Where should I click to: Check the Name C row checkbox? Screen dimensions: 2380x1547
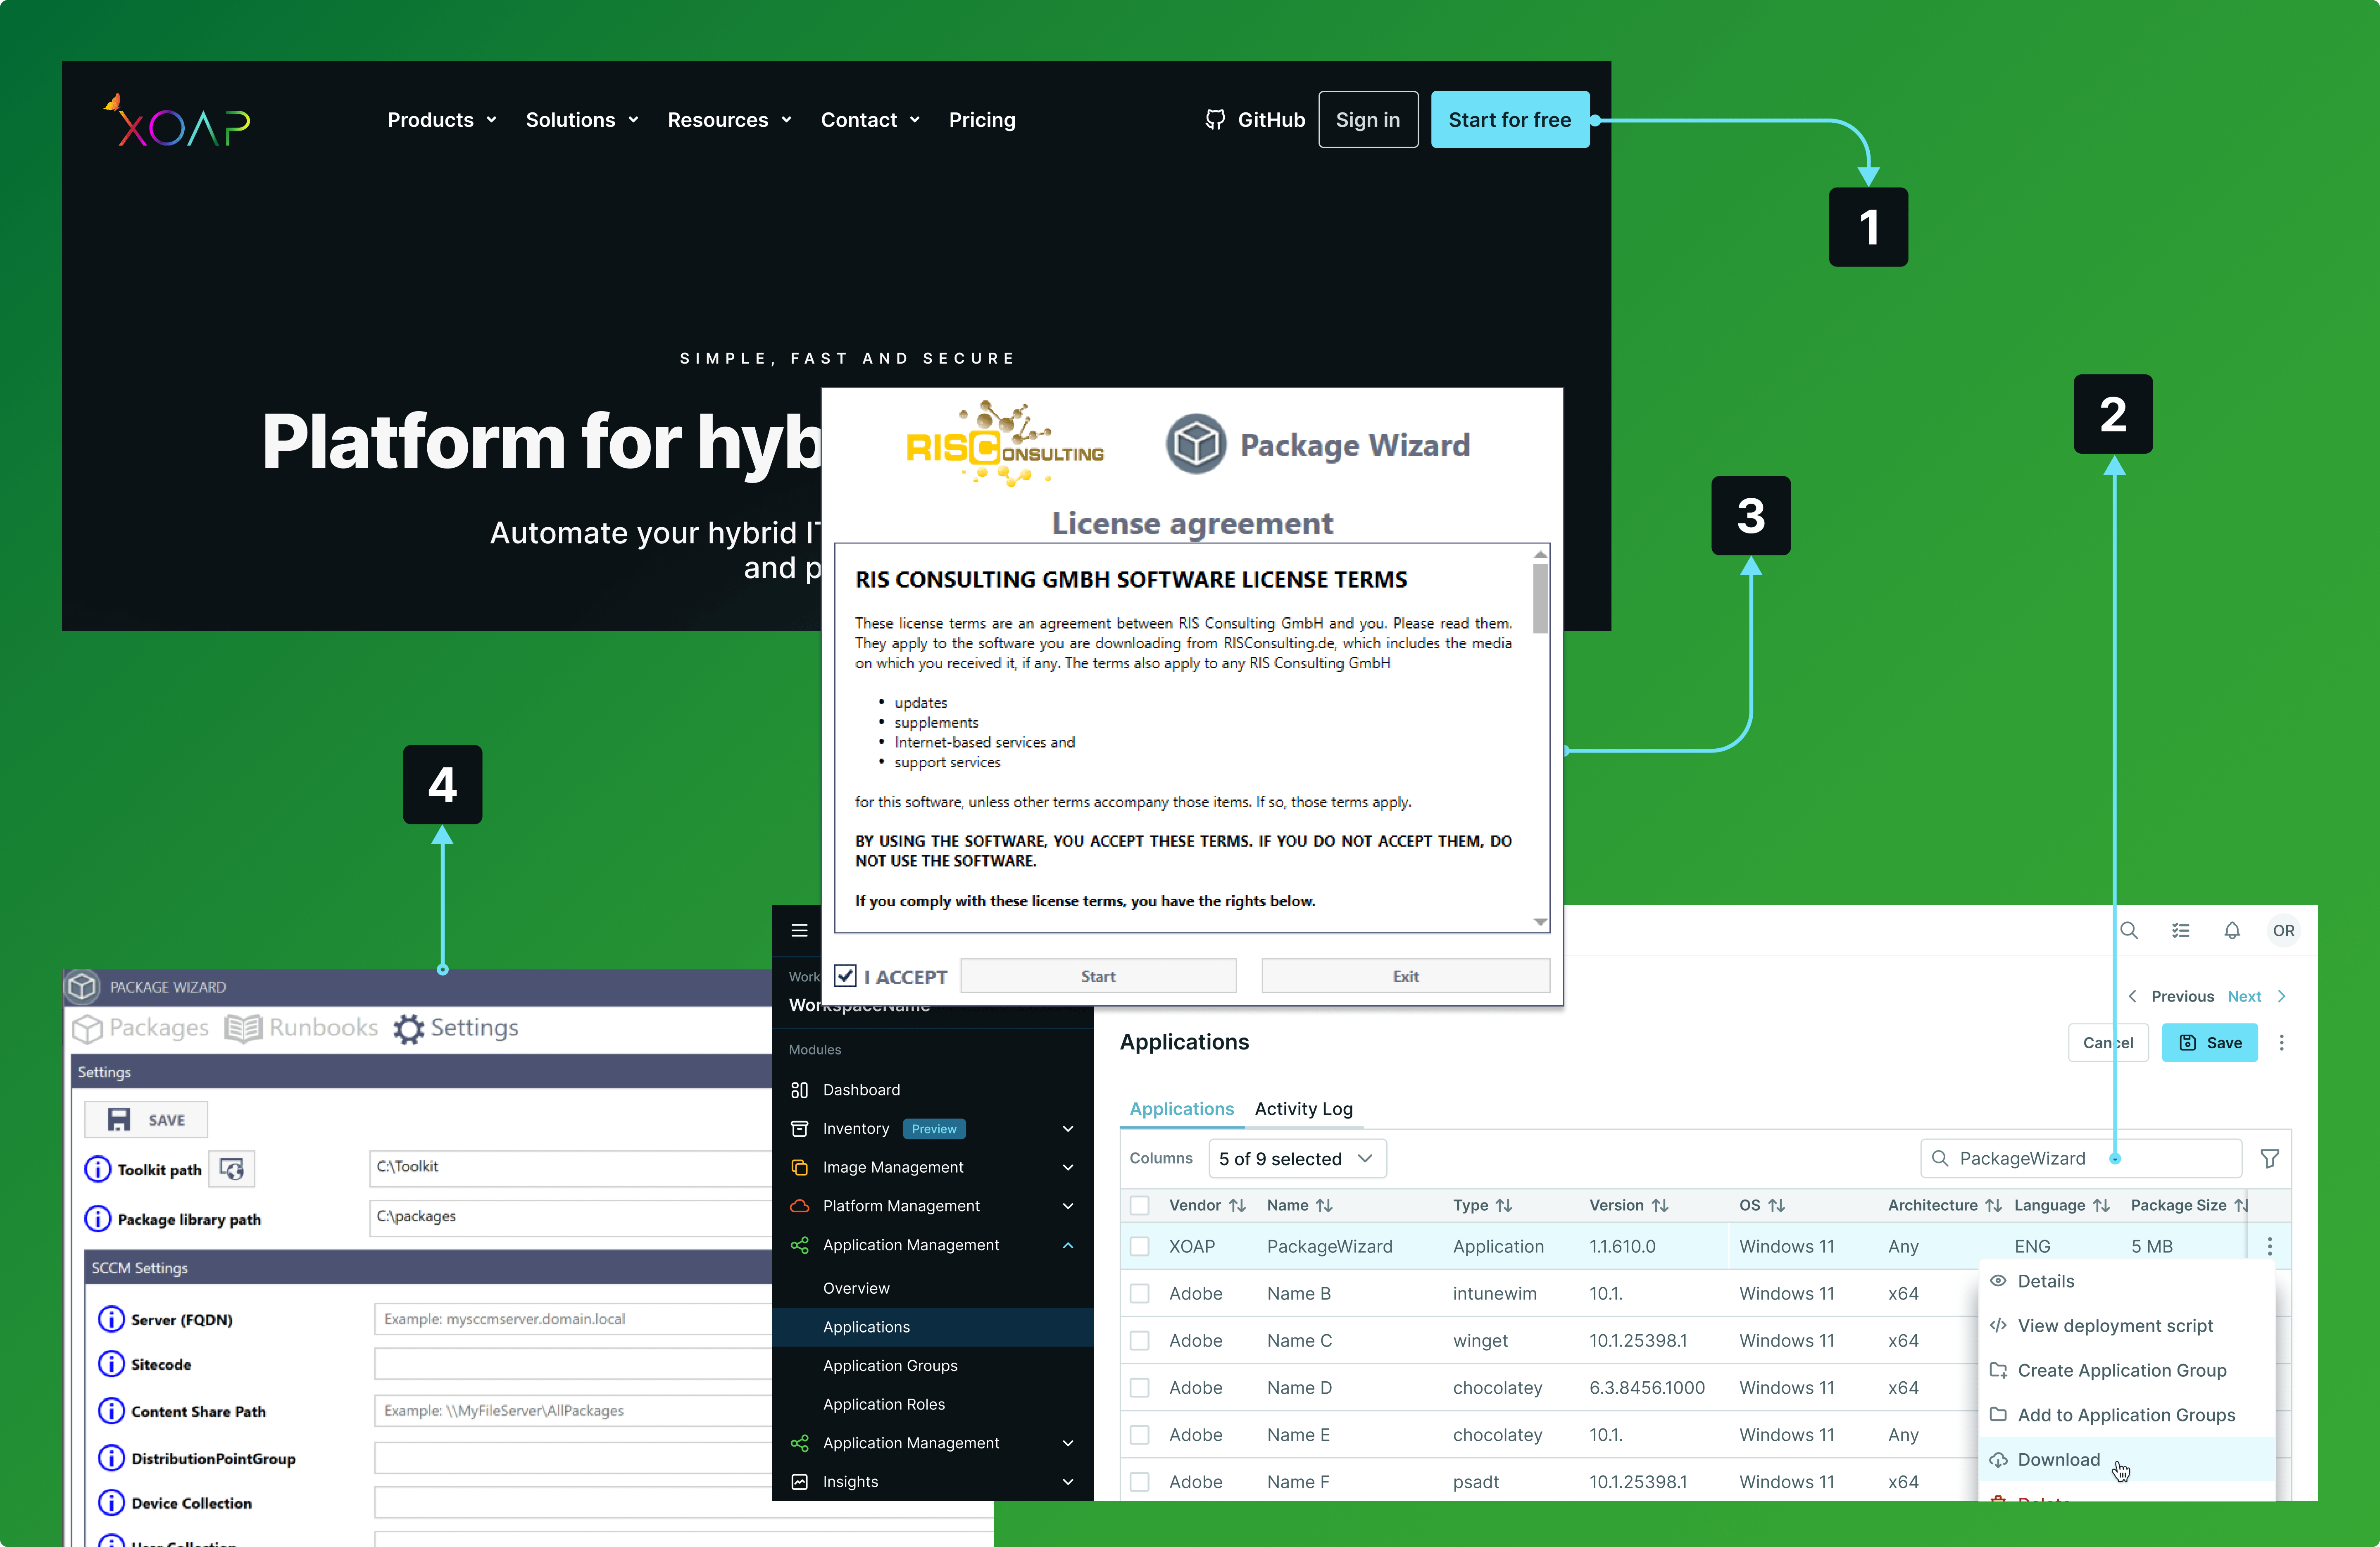point(1139,1341)
